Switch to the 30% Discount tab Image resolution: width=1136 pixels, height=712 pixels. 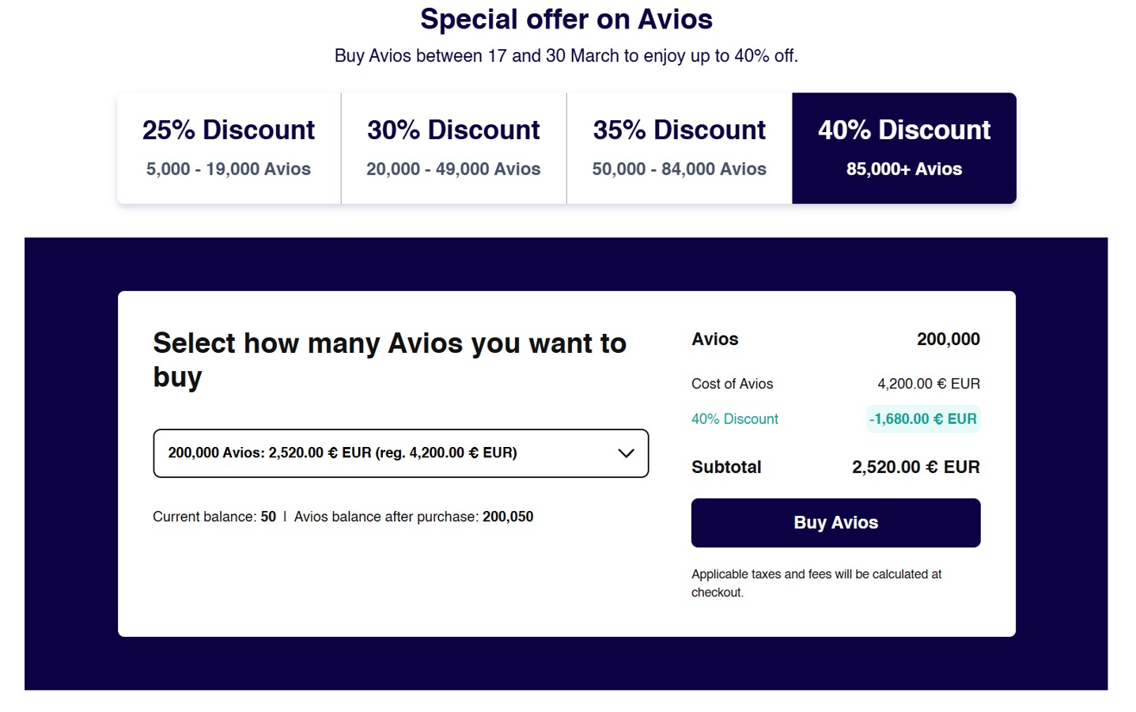(453, 148)
